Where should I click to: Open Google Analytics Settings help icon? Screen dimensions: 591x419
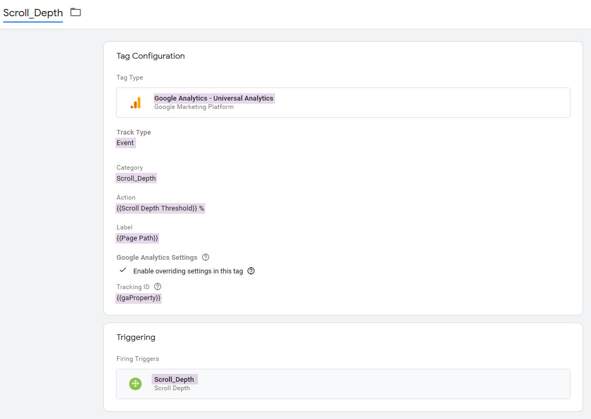click(x=205, y=257)
